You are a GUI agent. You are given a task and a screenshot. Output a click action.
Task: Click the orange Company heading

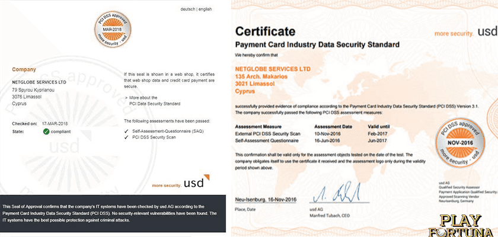(24, 69)
